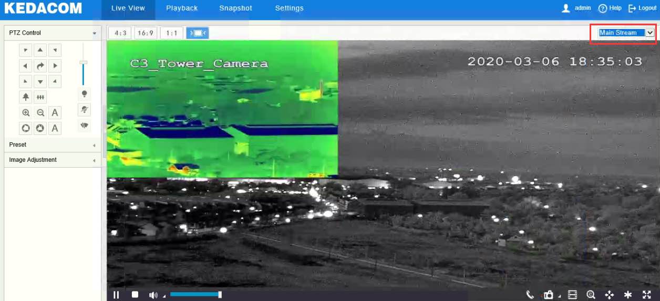Move camera diagonally down-left

(x=25, y=81)
